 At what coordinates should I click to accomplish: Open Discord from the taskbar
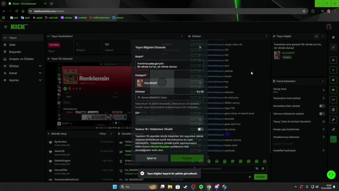217,187
